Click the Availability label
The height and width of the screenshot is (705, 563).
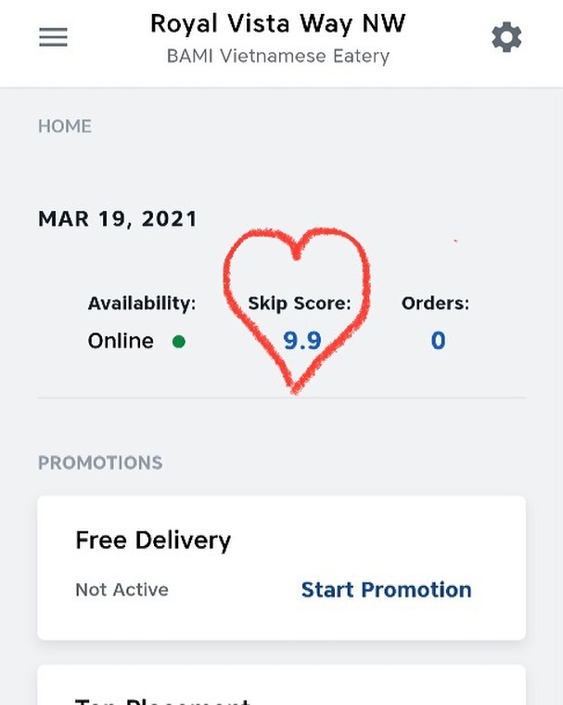[142, 303]
